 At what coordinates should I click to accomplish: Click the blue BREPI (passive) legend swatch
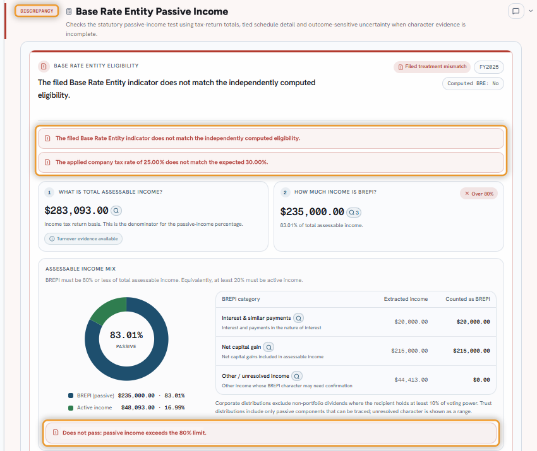point(71,395)
